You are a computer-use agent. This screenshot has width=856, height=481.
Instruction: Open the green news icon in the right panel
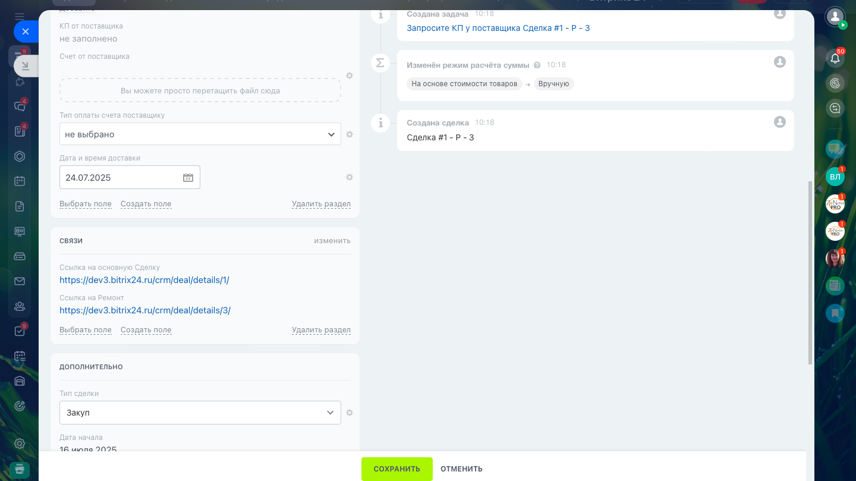(835, 286)
